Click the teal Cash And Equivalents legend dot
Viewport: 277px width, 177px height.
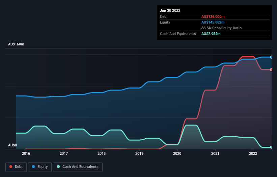pyautogui.click(x=58, y=167)
